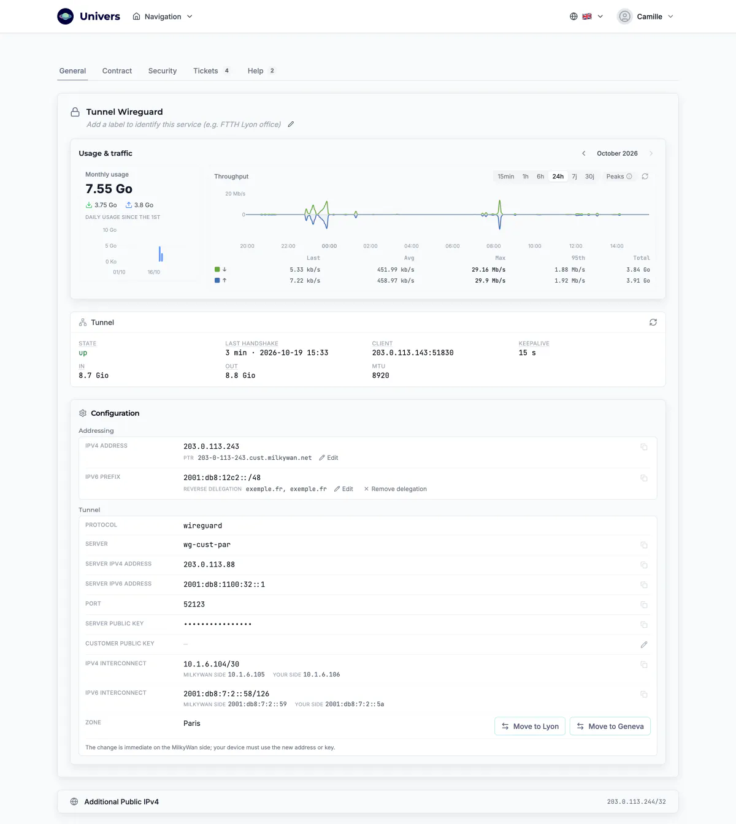Expand the Additional Public IPv4 section

point(368,802)
